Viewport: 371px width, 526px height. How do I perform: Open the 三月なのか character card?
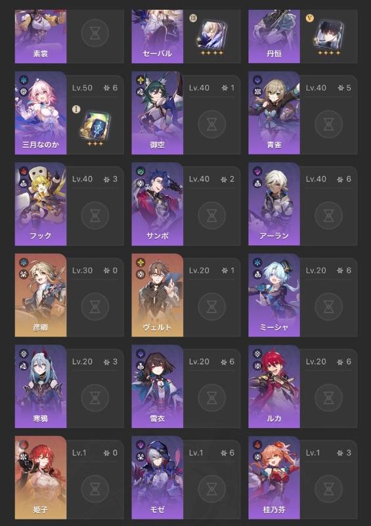click(x=41, y=112)
